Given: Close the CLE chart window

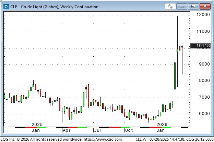Looking at the screenshot, I should point(204,6).
